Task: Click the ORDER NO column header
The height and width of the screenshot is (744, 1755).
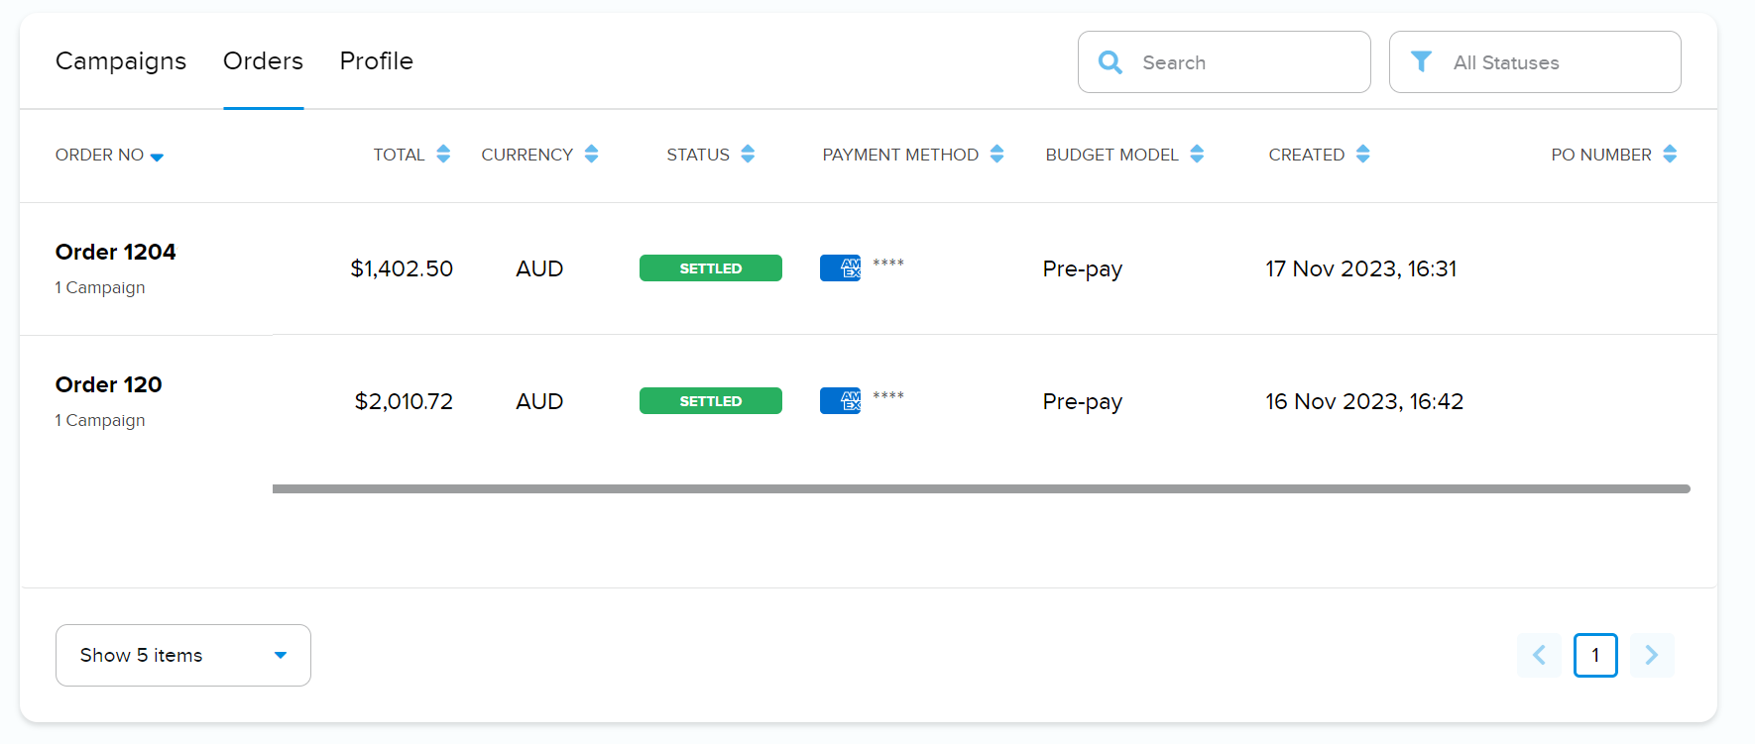Action: (99, 155)
